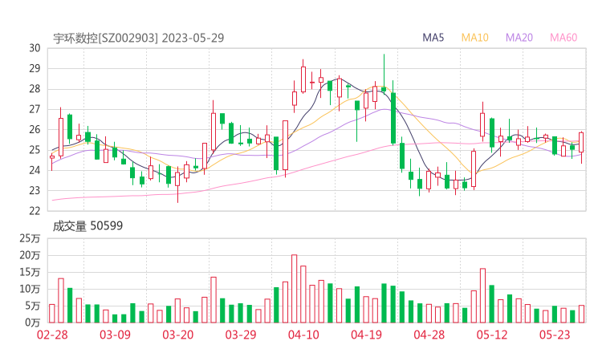
Task: Click the MA10 legend label
Action: [474, 38]
